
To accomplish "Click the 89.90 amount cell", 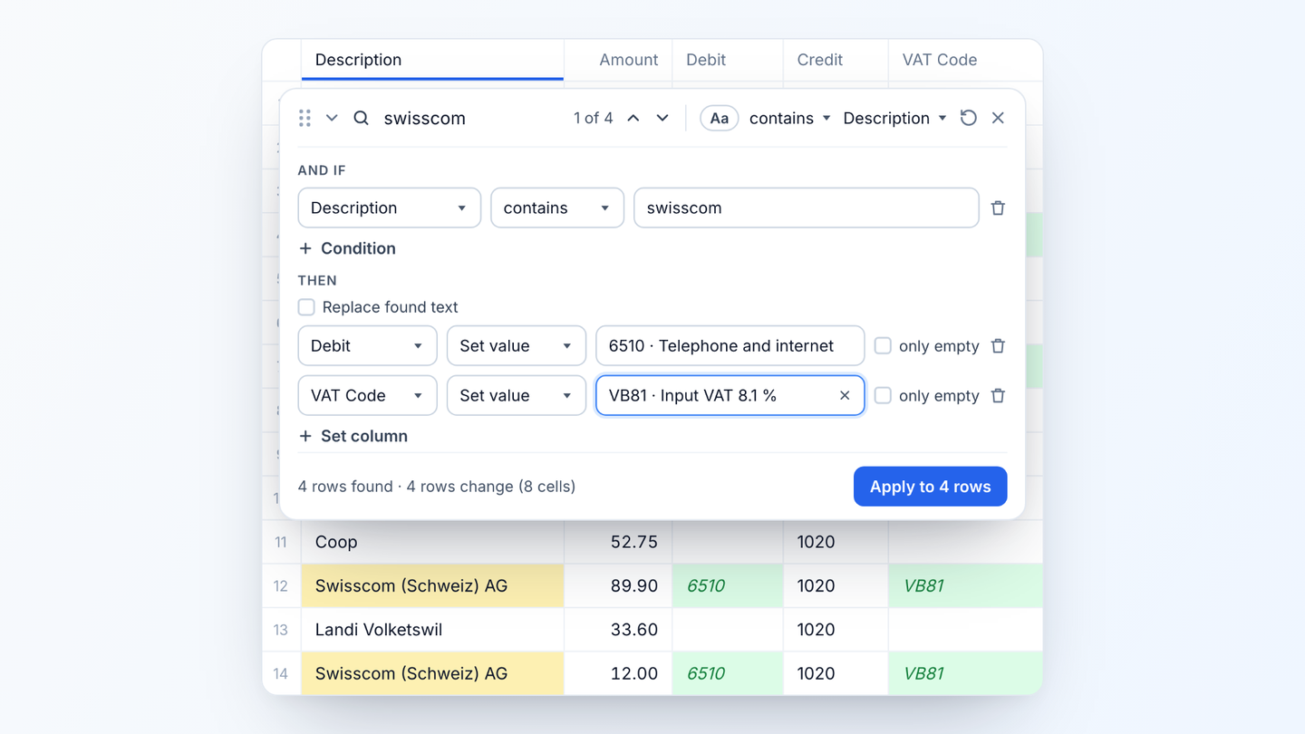I will coord(618,585).
